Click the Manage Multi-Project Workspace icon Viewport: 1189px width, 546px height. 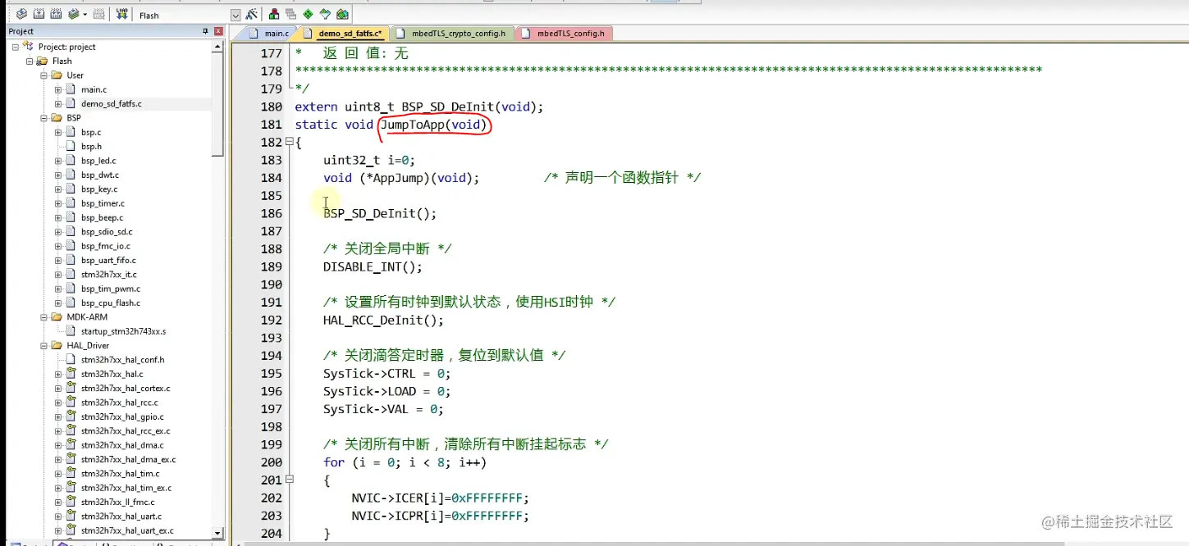click(290, 14)
